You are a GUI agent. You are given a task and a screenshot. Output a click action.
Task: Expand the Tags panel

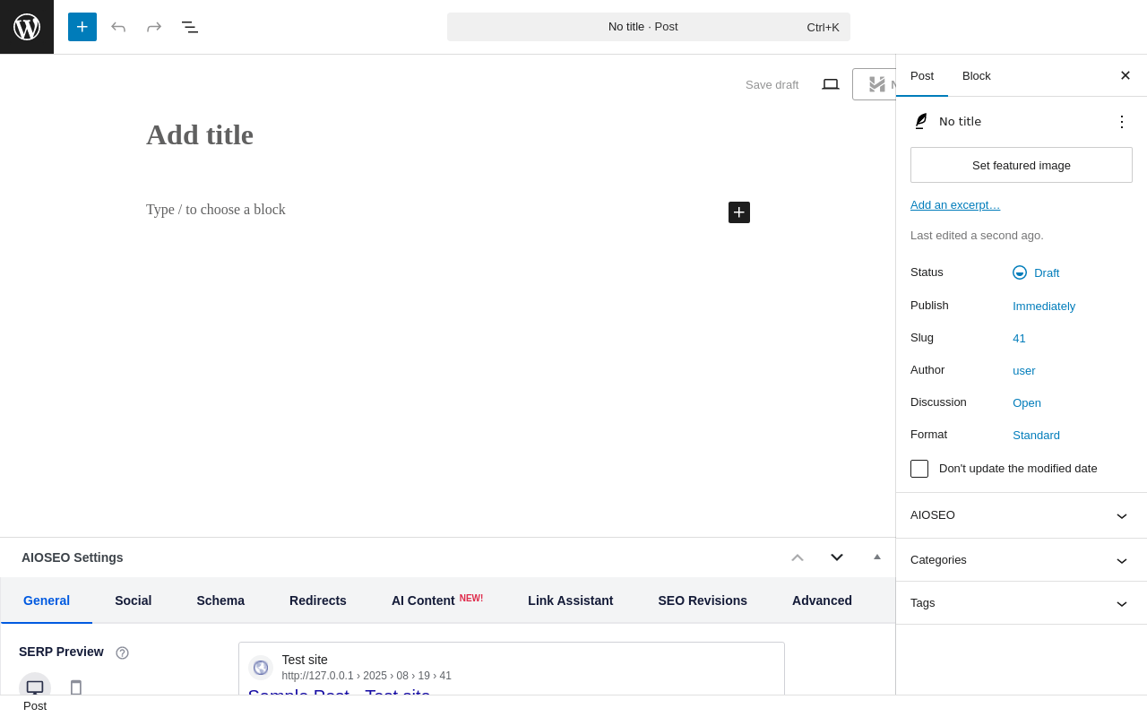(x=1022, y=603)
